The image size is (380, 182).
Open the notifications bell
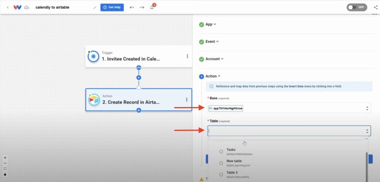(x=152, y=7)
